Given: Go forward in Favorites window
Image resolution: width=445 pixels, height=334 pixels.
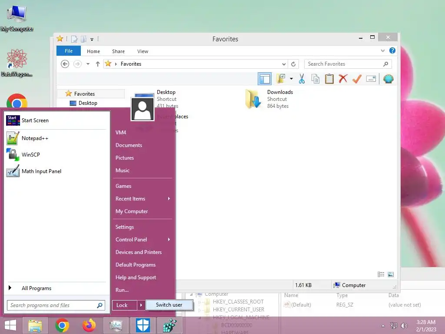Looking at the screenshot, I should pos(77,64).
